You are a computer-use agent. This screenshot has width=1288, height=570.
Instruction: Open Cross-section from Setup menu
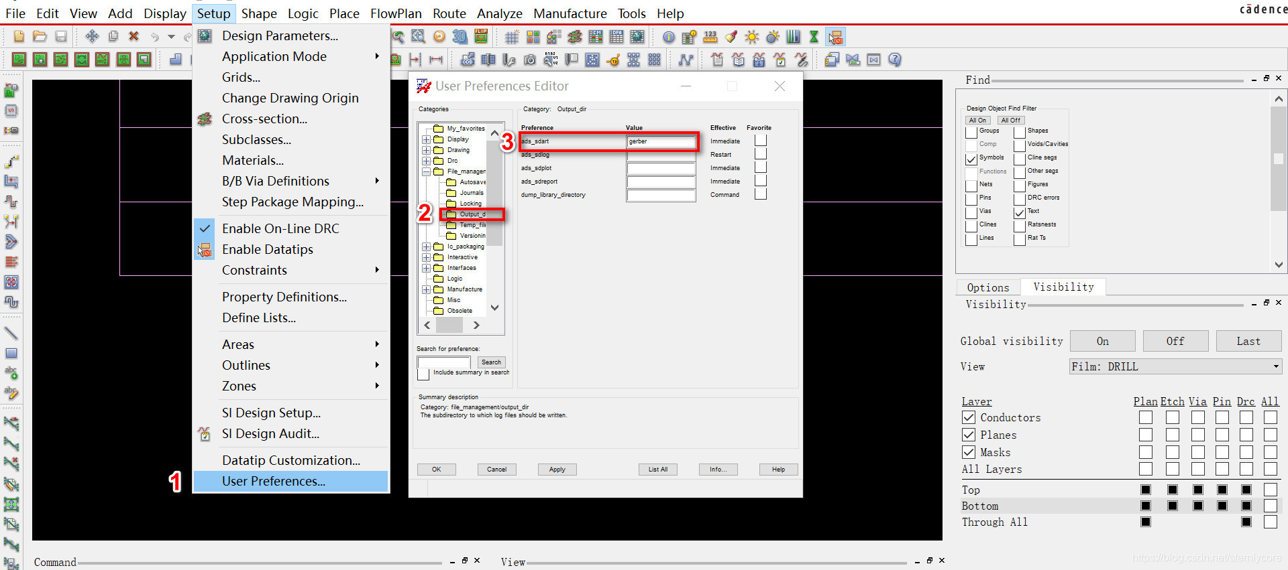coord(291,119)
